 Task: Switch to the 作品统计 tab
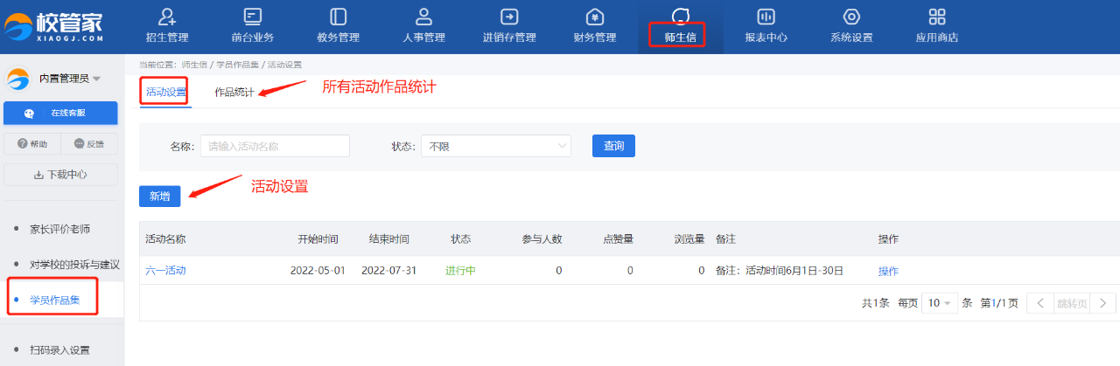point(234,93)
